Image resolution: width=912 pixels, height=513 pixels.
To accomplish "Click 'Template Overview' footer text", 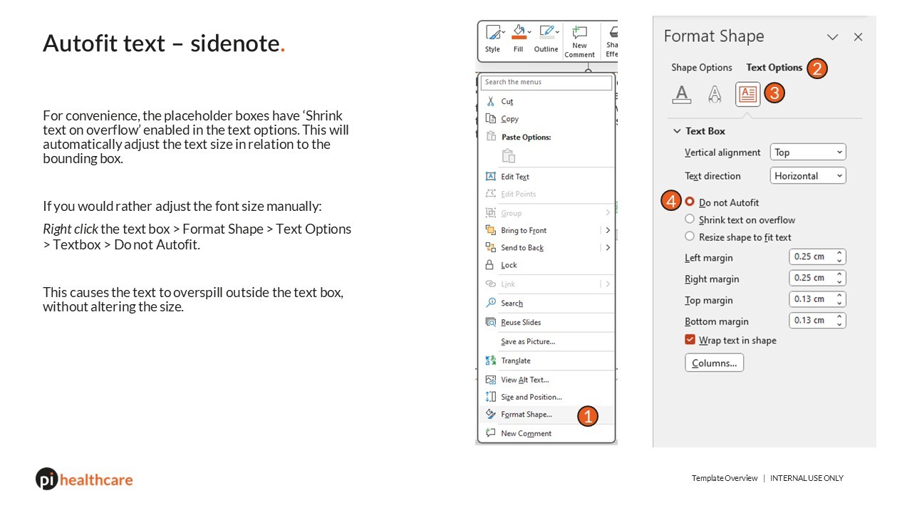I will pyautogui.click(x=725, y=478).
